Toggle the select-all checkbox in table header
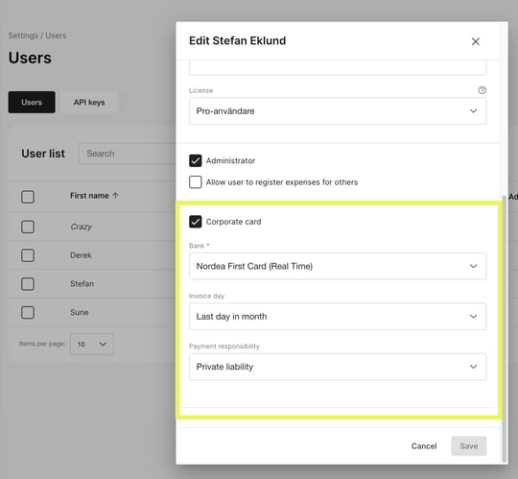This screenshot has height=479, width=518. point(28,197)
